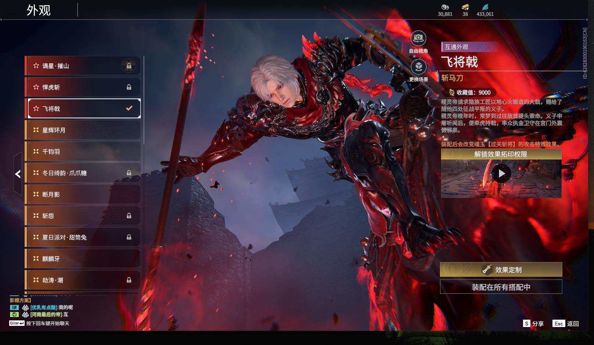Choose the 劫涛·潮 skin name
594x345 pixels.
click(53, 280)
